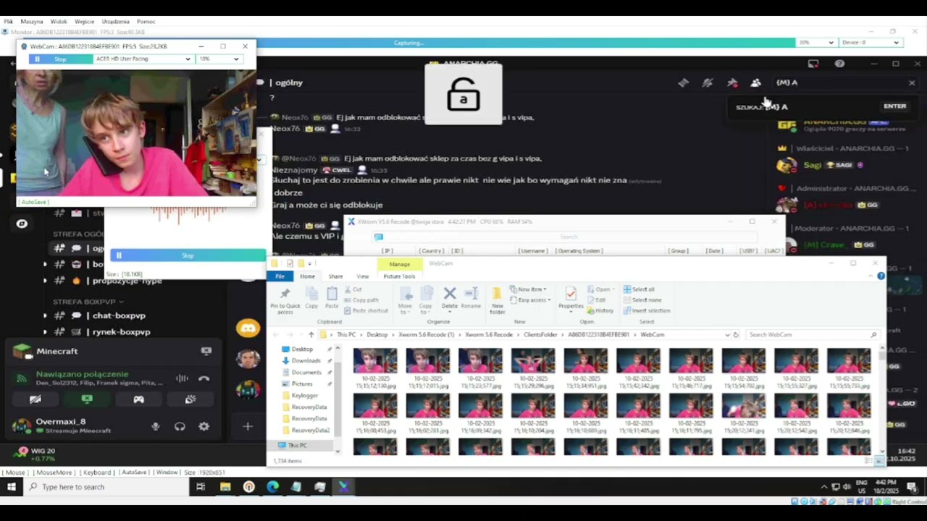Collapse the STREFA BOXPVP category

pos(88,301)
